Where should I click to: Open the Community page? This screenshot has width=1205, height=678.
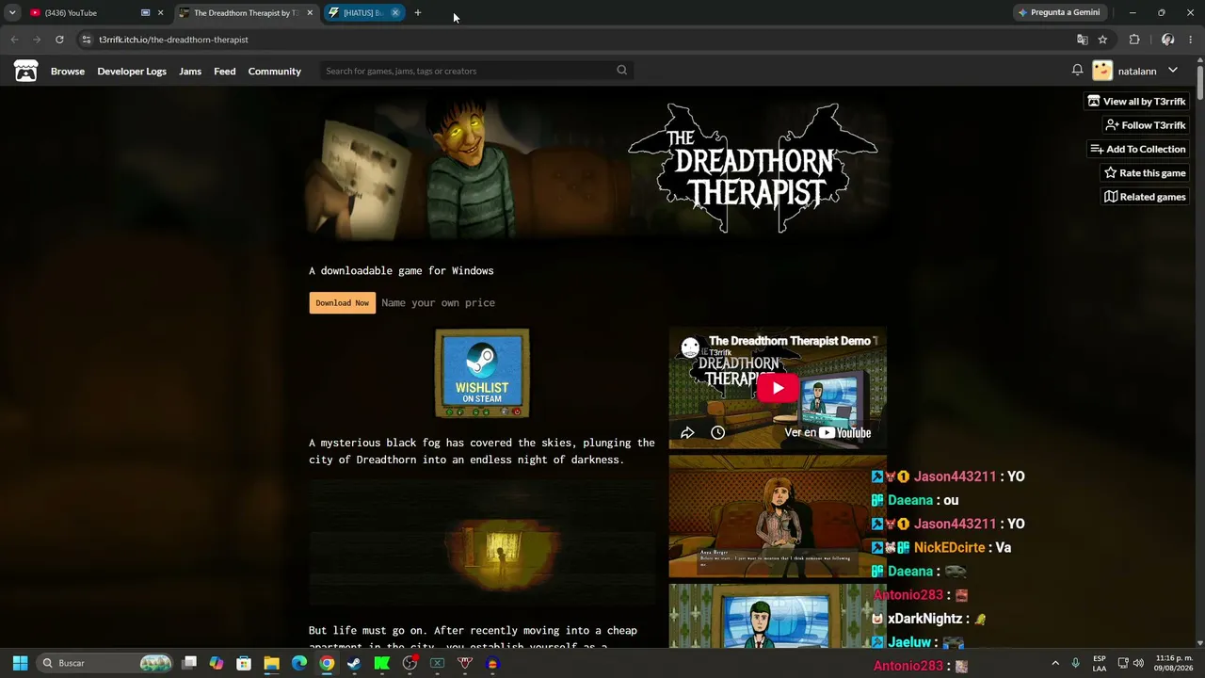click(x=275, y=71)
